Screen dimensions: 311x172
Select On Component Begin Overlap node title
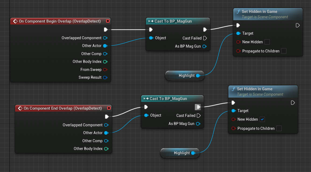[60, 21]
